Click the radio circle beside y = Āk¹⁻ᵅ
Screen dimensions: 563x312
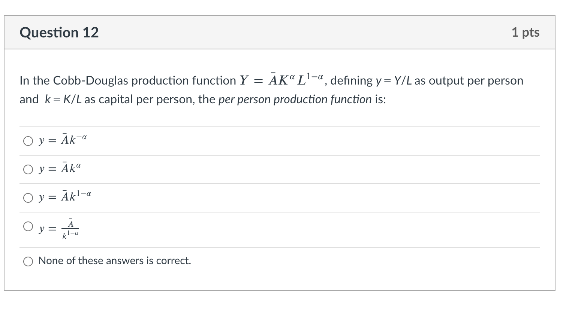pyautogui.click(x=28, y=198)
